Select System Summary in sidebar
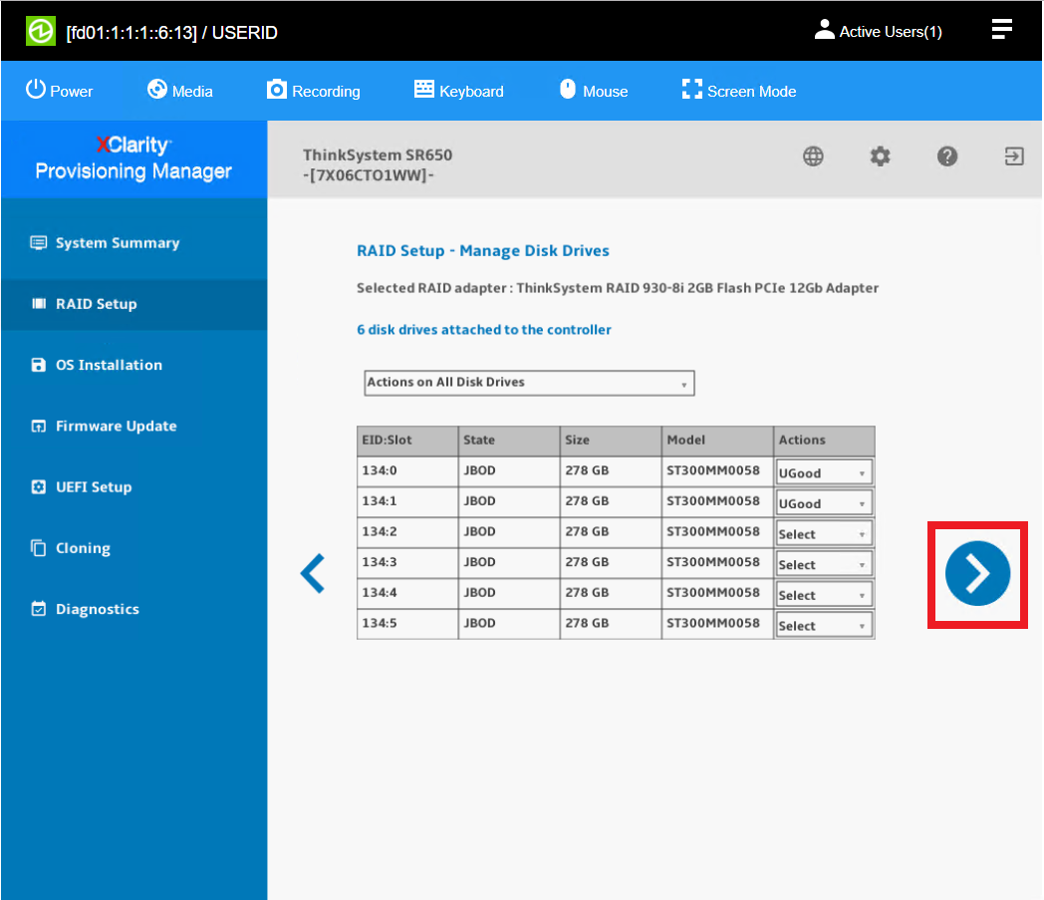Image resolution: width=1044 pixels, height=900 pixels. pos(117,243)
